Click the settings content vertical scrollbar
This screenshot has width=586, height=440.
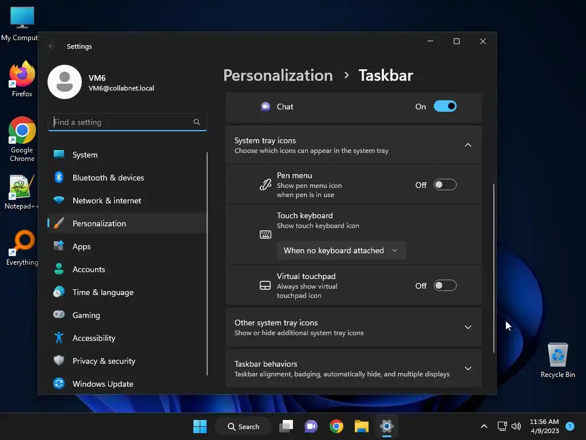pos(494,268)
